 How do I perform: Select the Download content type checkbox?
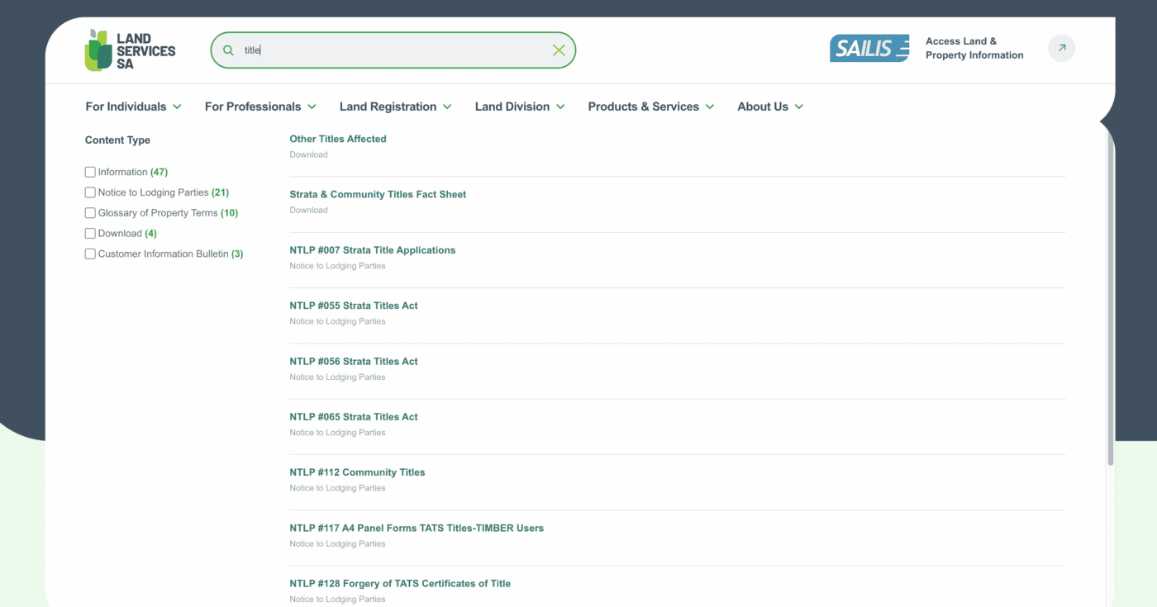point(90,234)
